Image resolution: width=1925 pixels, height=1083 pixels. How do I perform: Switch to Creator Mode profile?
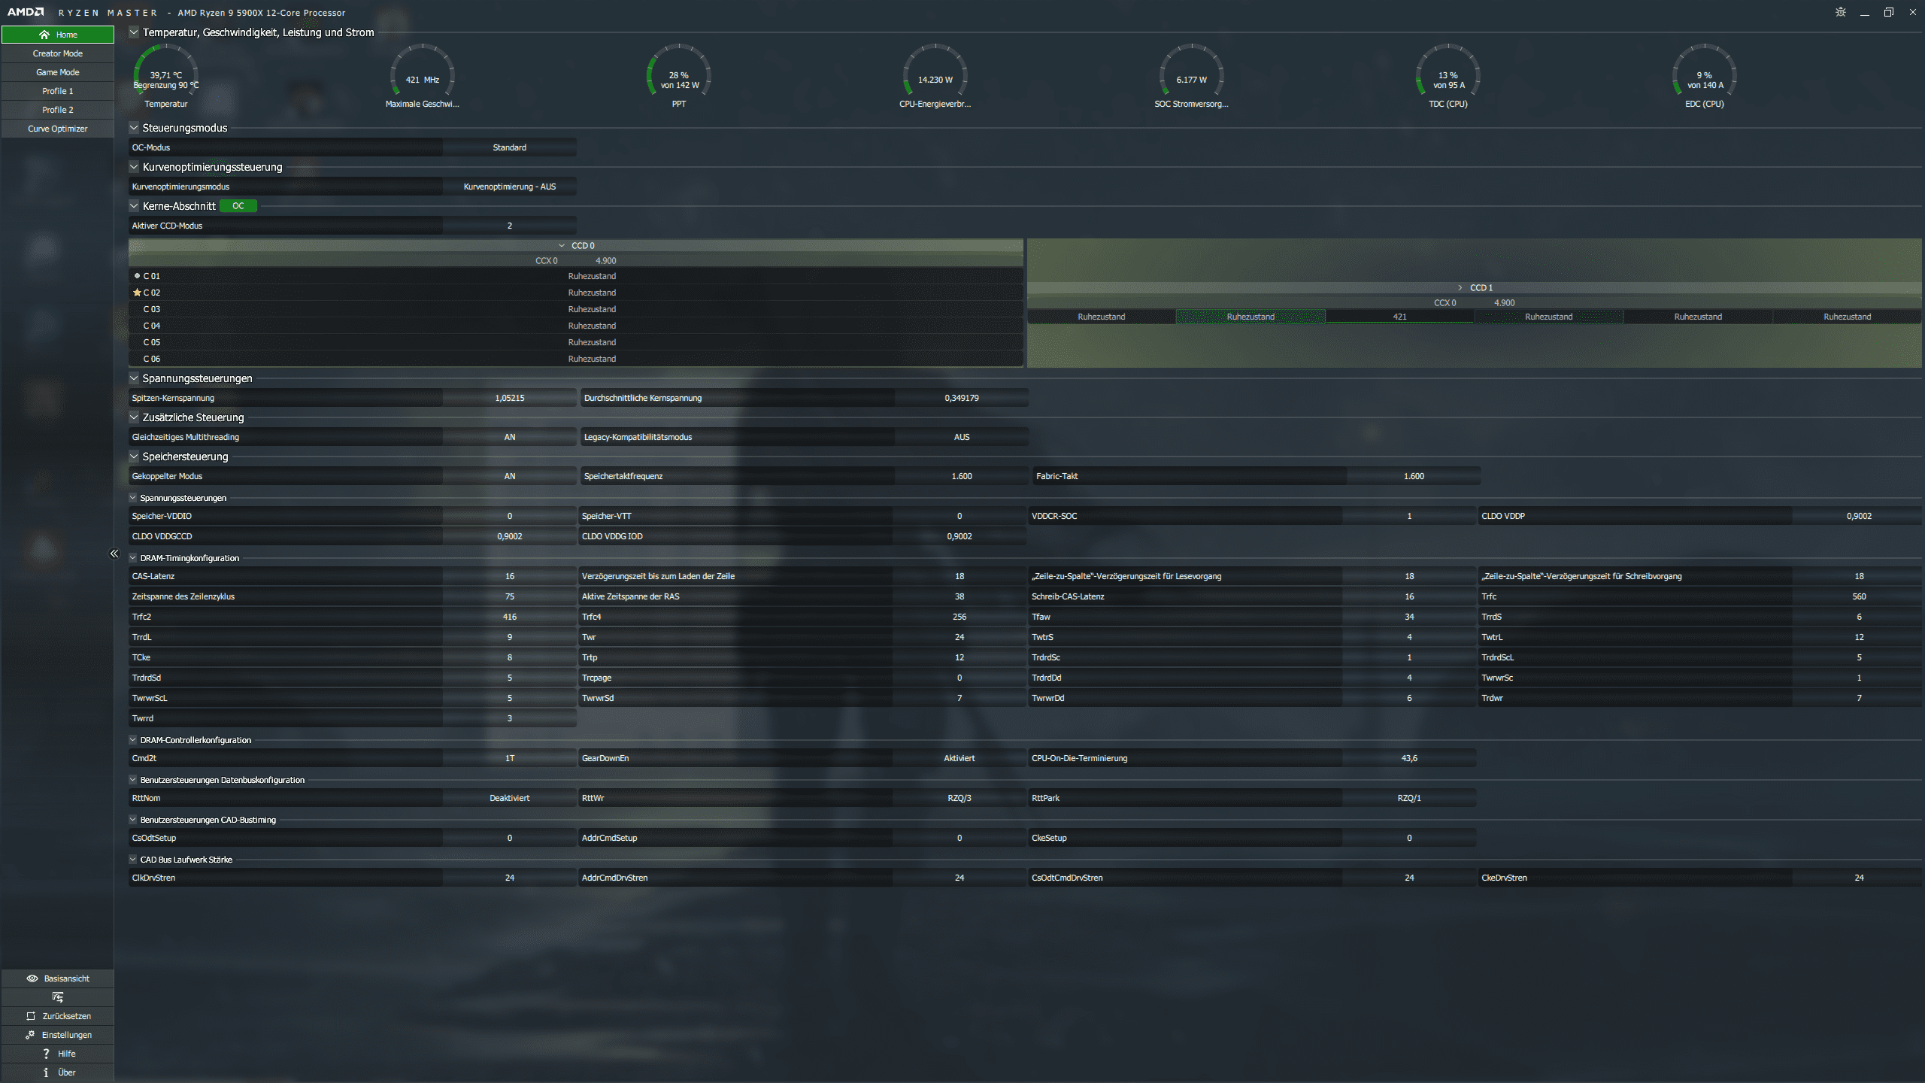coord(58,53)
